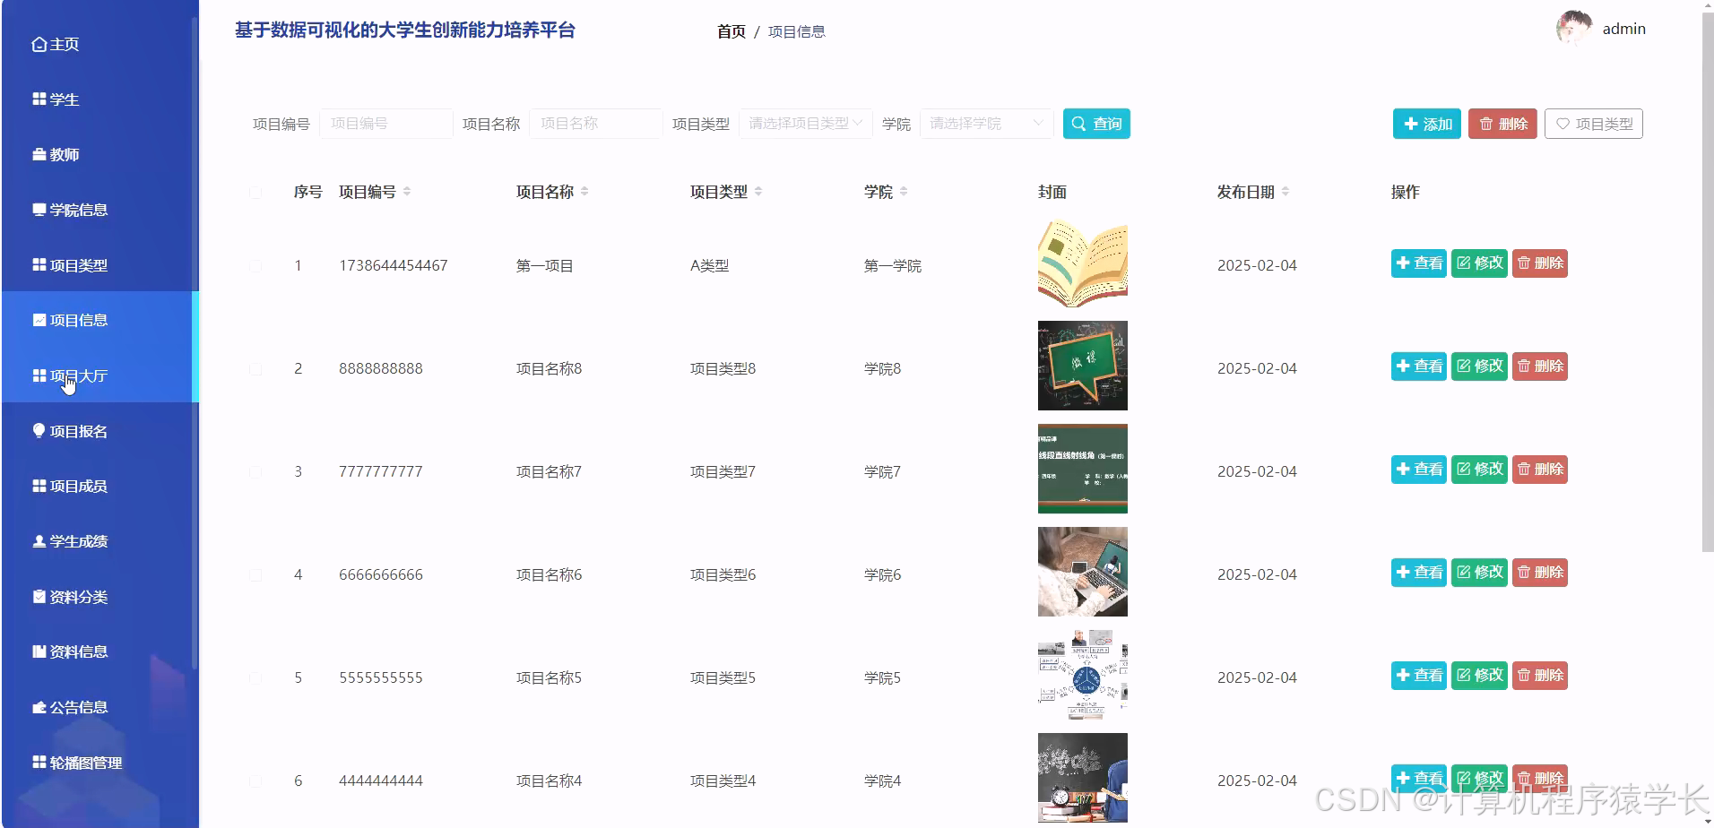Open the diagram cover of 项目名称5
This screenshot has width=1714, height=828.
tap(1083, 675)
